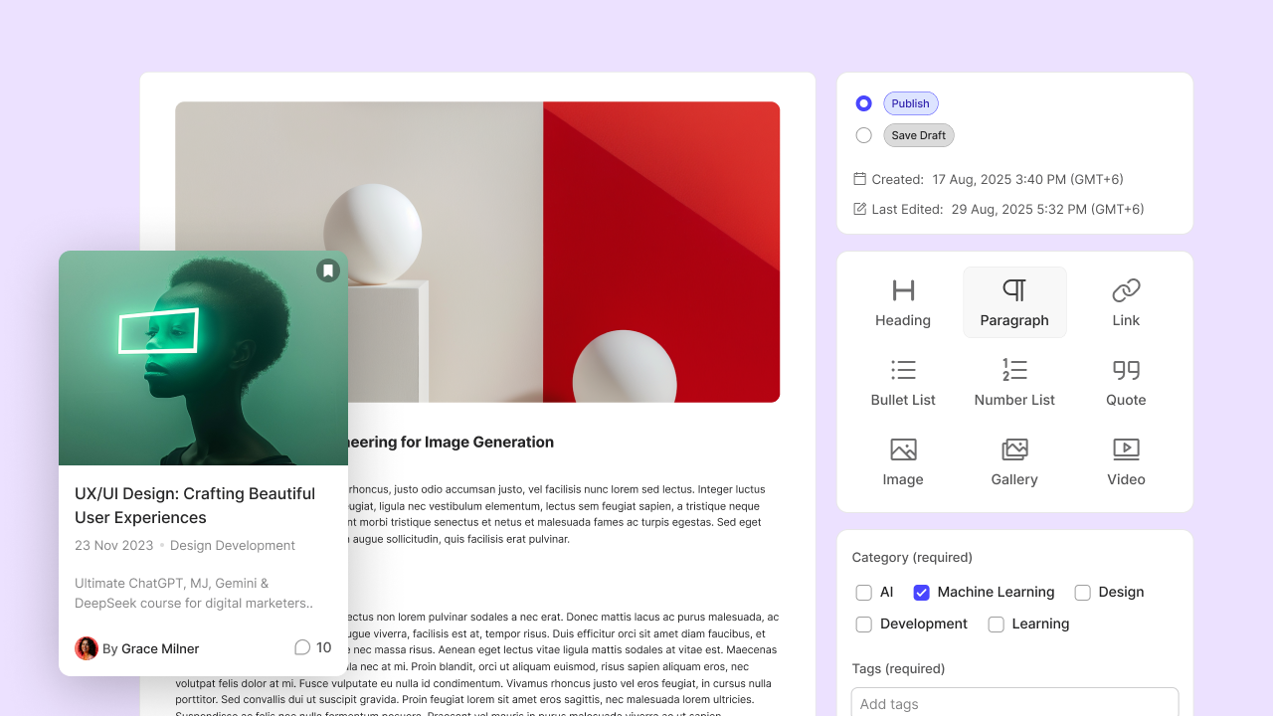1273x716 pixels.
Task: Select the Paragraph block type
Action: 1014,301
